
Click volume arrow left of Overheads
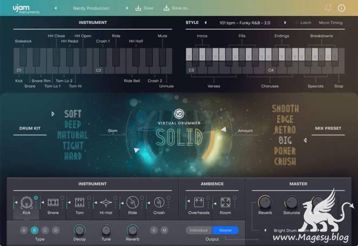[x=189, y=201]
